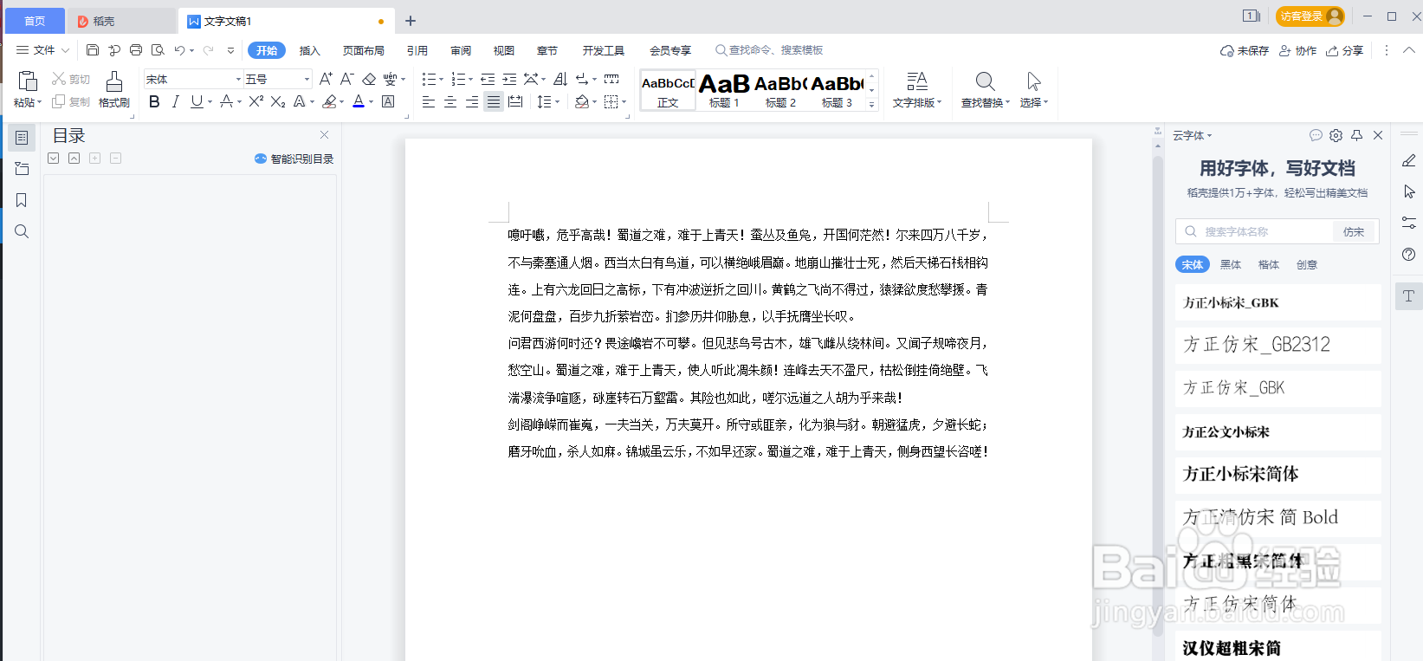The image size is (1423, 661).
Task: Increase font size with A+ icon
Action: [326, 79]
